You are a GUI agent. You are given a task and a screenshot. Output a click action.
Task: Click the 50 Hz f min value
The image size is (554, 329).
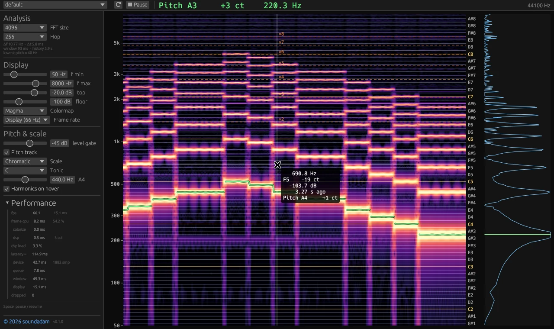point(59,74)
